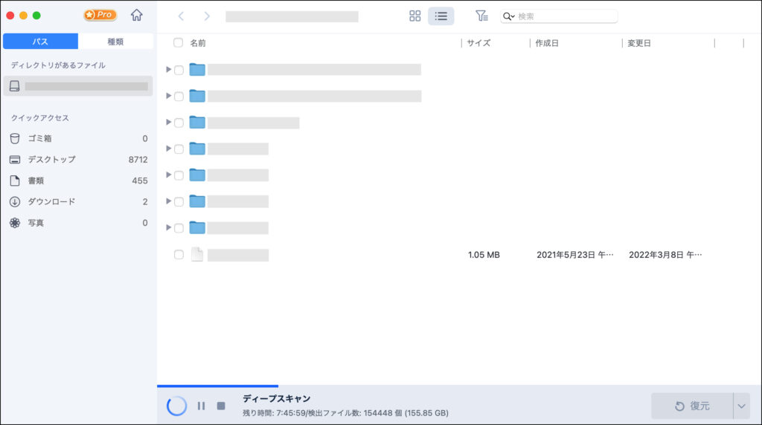
Task: Open 写真 quick access
Action: click(77, 223)
